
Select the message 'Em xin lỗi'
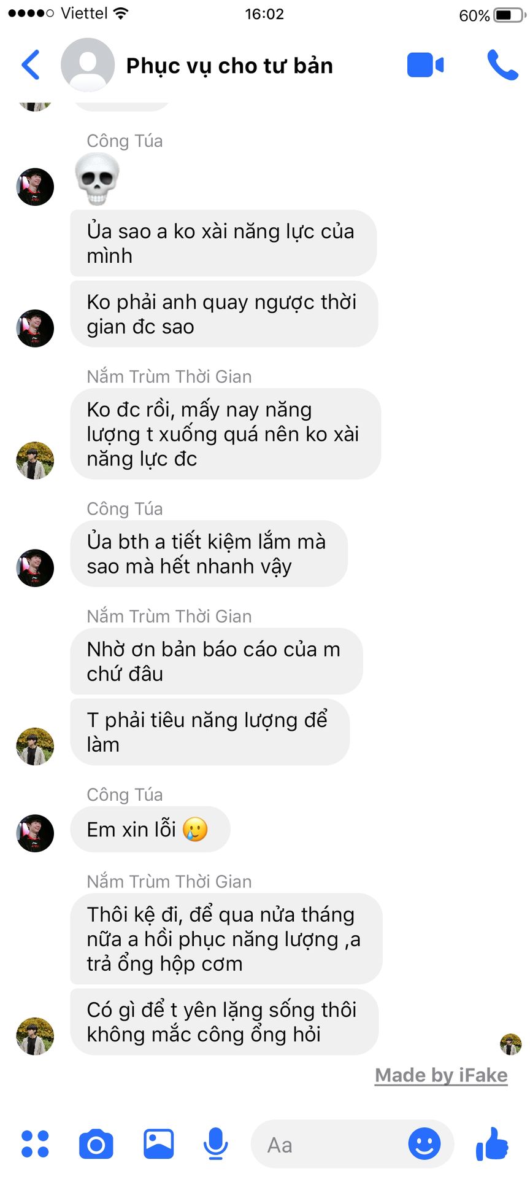click(150, 830)
